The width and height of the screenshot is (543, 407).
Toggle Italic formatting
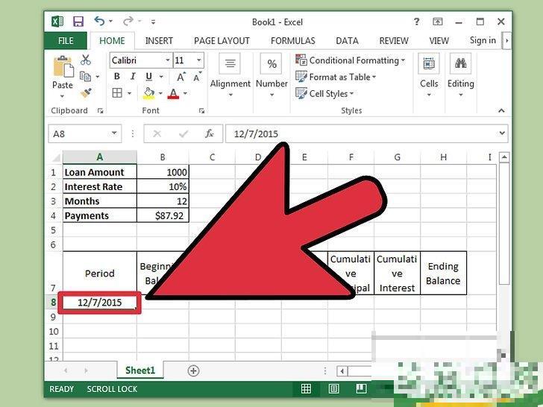(x=134, y=77)
